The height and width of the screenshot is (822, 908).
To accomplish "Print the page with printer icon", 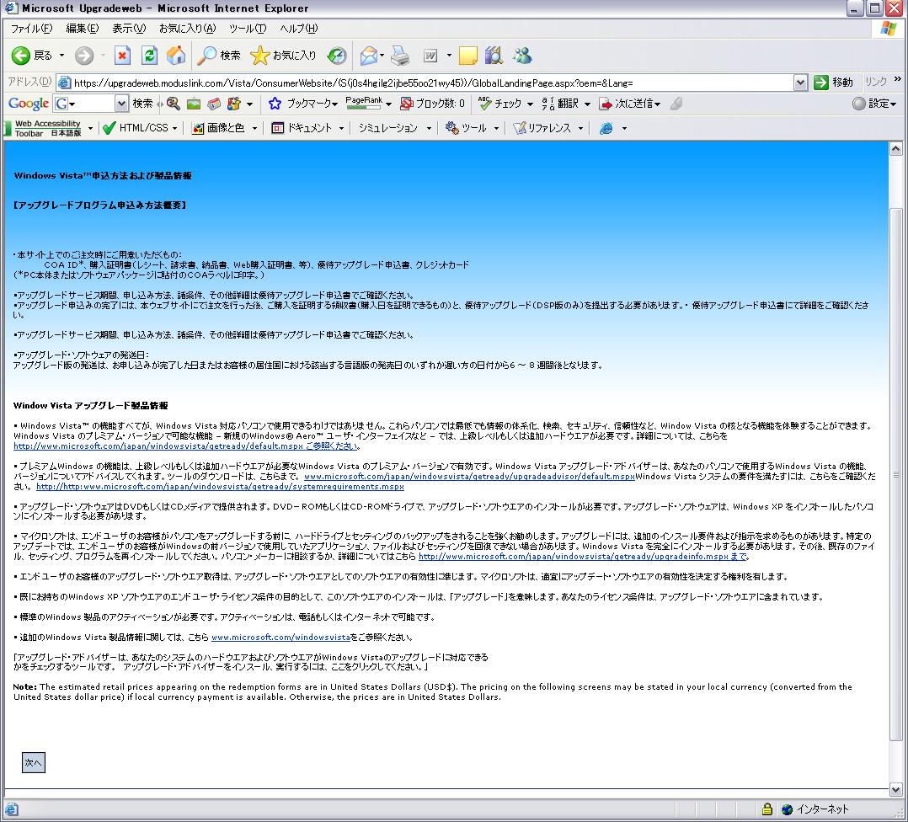I will 400,56.
